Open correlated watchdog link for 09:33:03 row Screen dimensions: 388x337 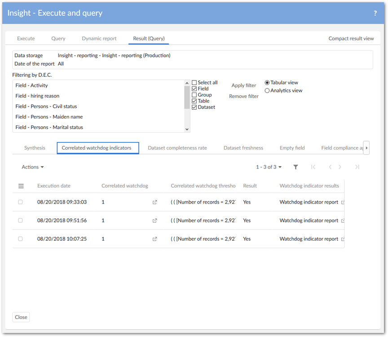[x=155, y=202]
